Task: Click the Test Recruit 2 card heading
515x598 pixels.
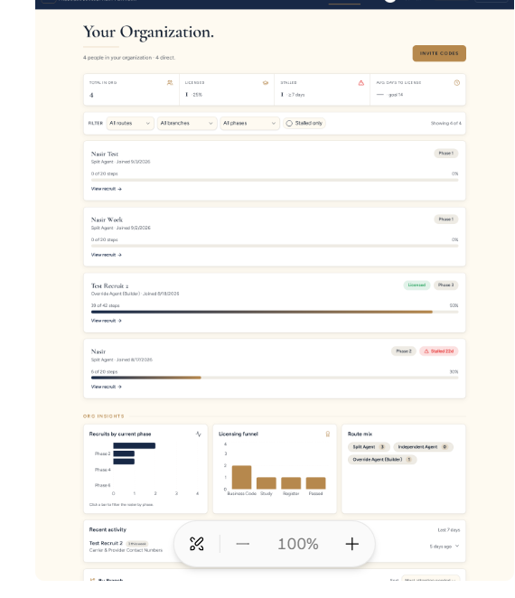Action: [109, 286]
